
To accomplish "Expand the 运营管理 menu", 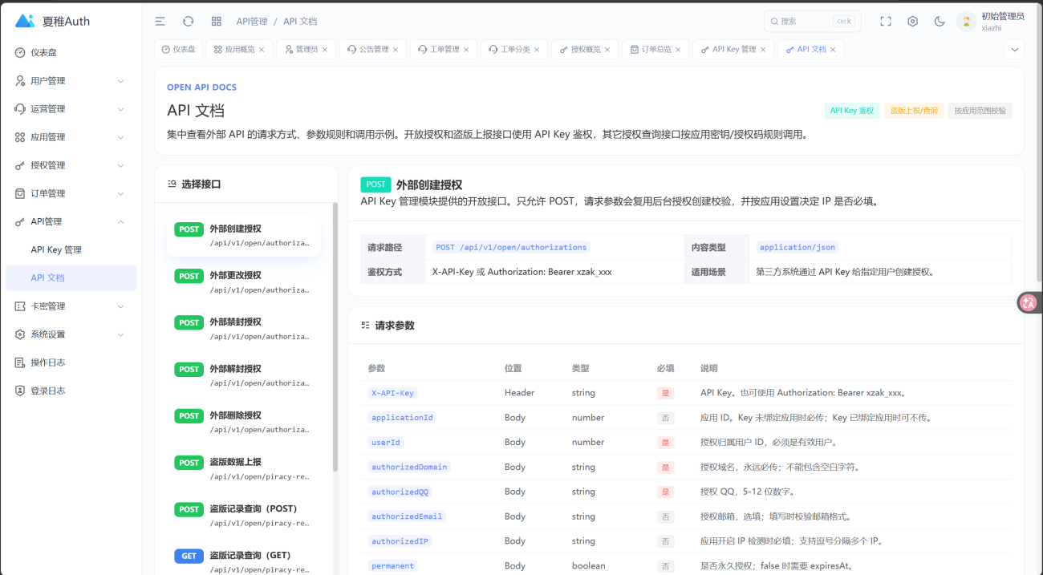I will [x=71, y=109].
